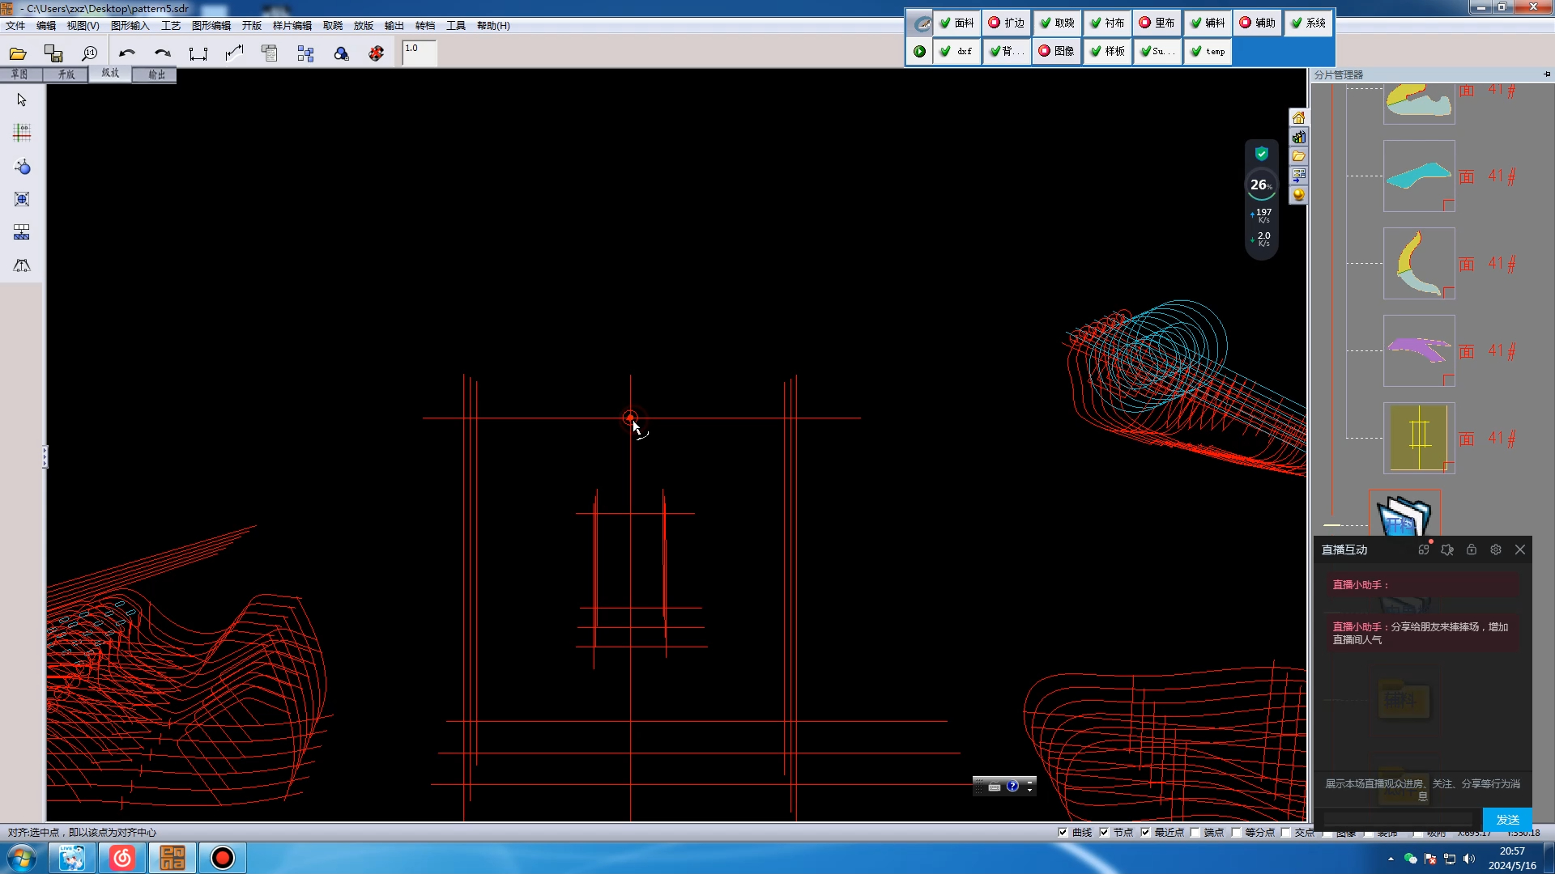Click the 1.0 value input field

pos(420,53)
